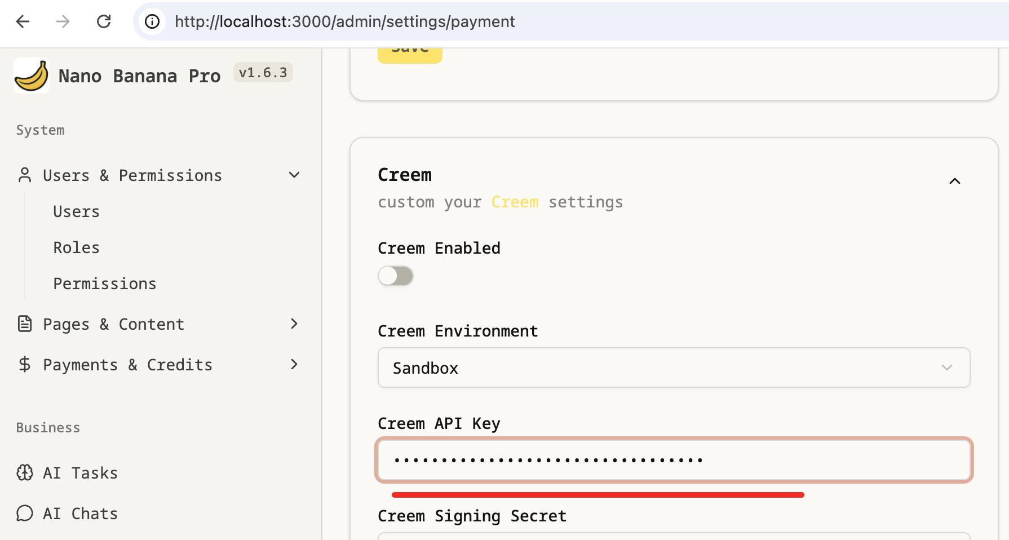
Task: Collapse the Users & Permissions submenu
Action: [x=294, y=175]
